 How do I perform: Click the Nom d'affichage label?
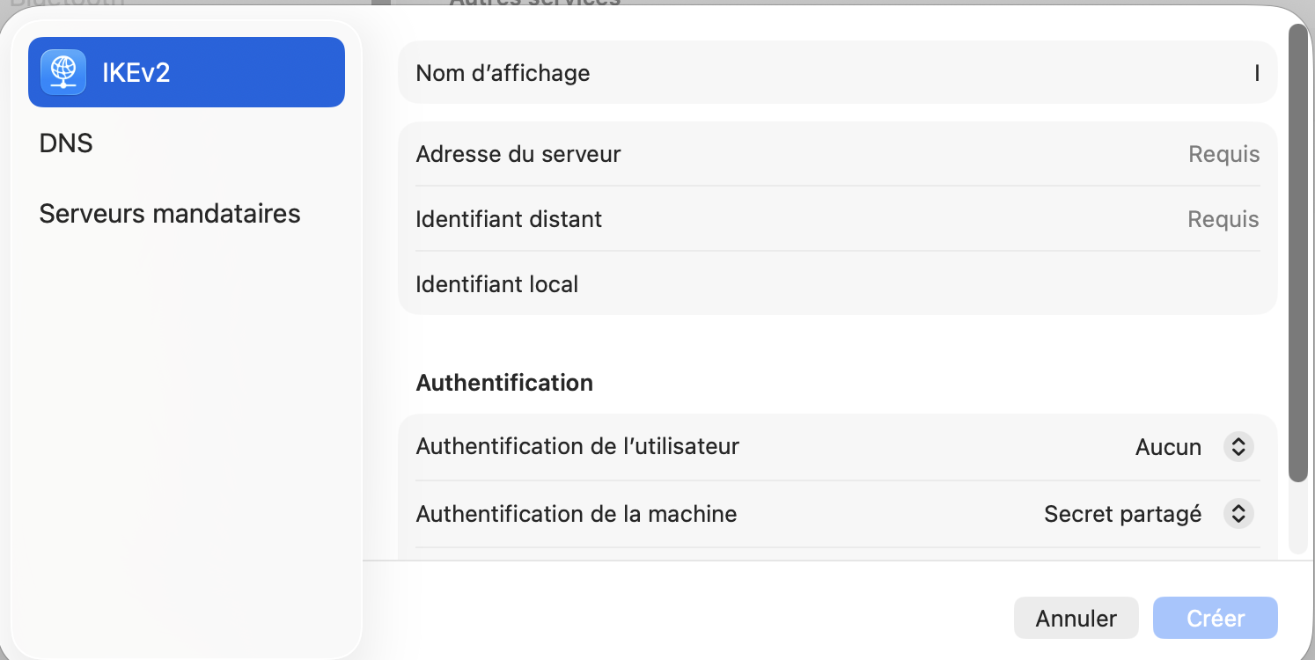click(x=503, y=73)
